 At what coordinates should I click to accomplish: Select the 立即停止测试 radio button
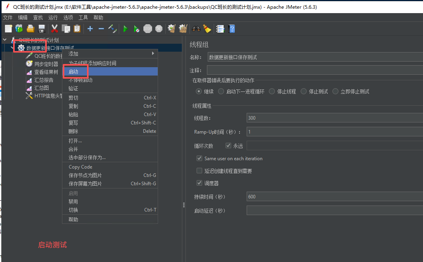[335, 91]
